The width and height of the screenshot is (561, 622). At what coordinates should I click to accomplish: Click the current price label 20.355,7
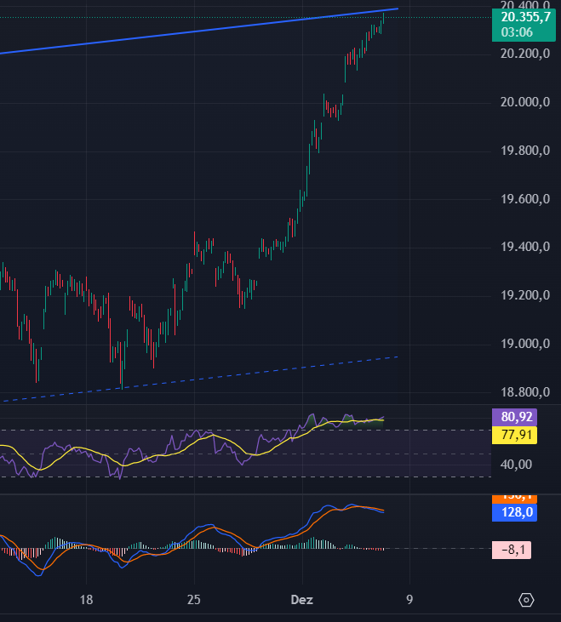(525, 17)
